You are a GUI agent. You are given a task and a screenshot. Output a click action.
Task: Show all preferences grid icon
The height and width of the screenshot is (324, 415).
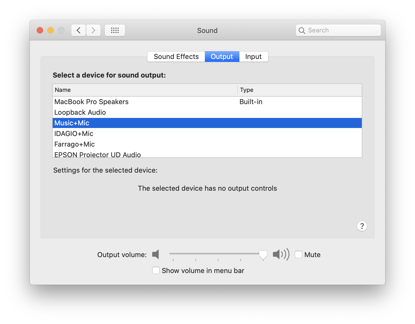click(x=115, y=30)
